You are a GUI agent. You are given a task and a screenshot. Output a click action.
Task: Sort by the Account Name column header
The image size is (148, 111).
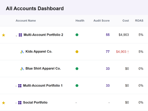point(26,21)
